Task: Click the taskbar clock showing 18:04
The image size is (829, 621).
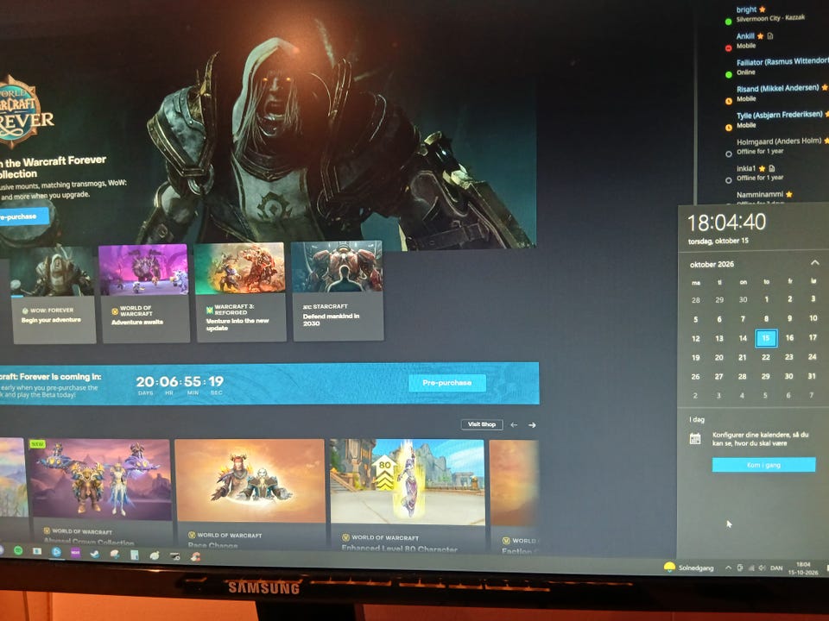Action: pyautogui.click(x=803, y=568)
